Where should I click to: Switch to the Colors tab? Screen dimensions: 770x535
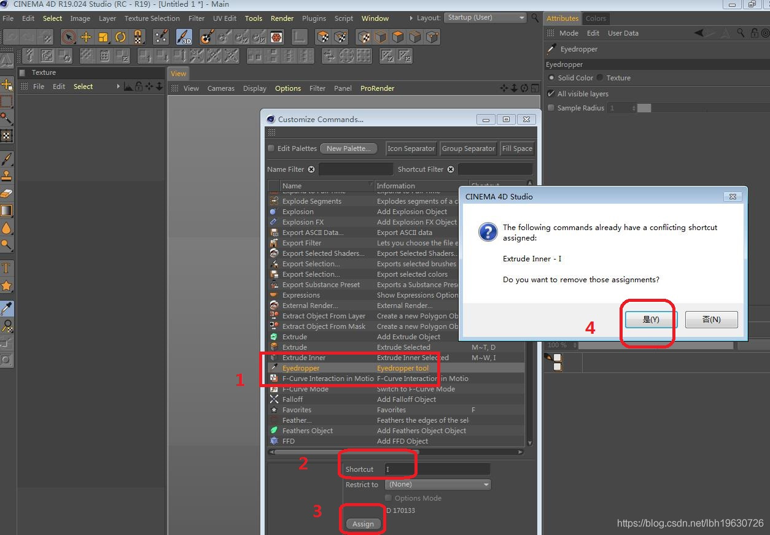click(x=596, y=18)
